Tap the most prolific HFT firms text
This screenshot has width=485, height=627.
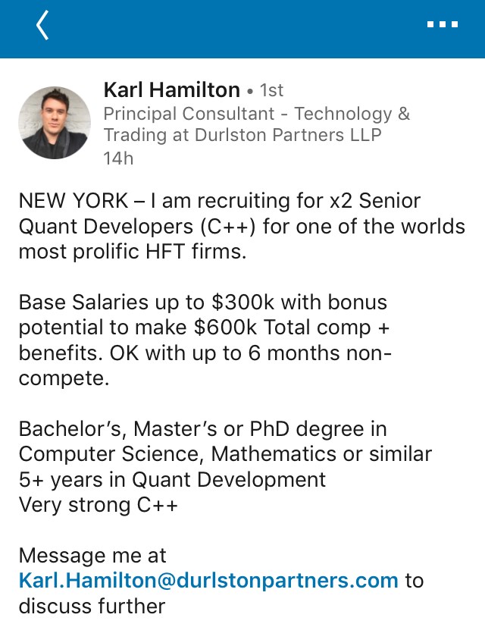133,252
